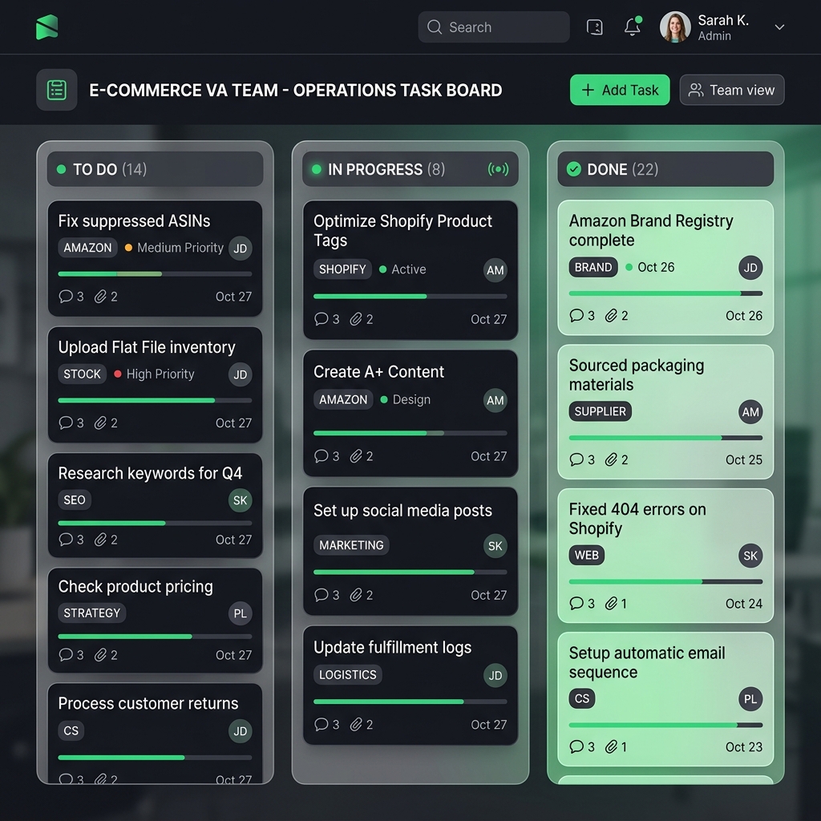Viewport: 821px width, 821px height.
Task: Click progress bar on Sourced packaging materials
Action: (x=665, y=438)
